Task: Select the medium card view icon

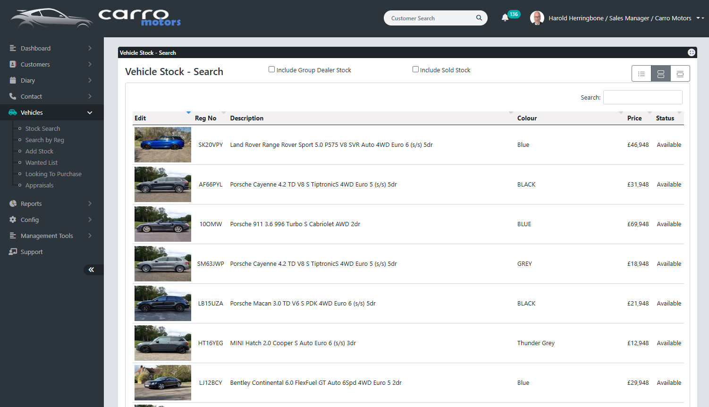Action: coord(660,74)
